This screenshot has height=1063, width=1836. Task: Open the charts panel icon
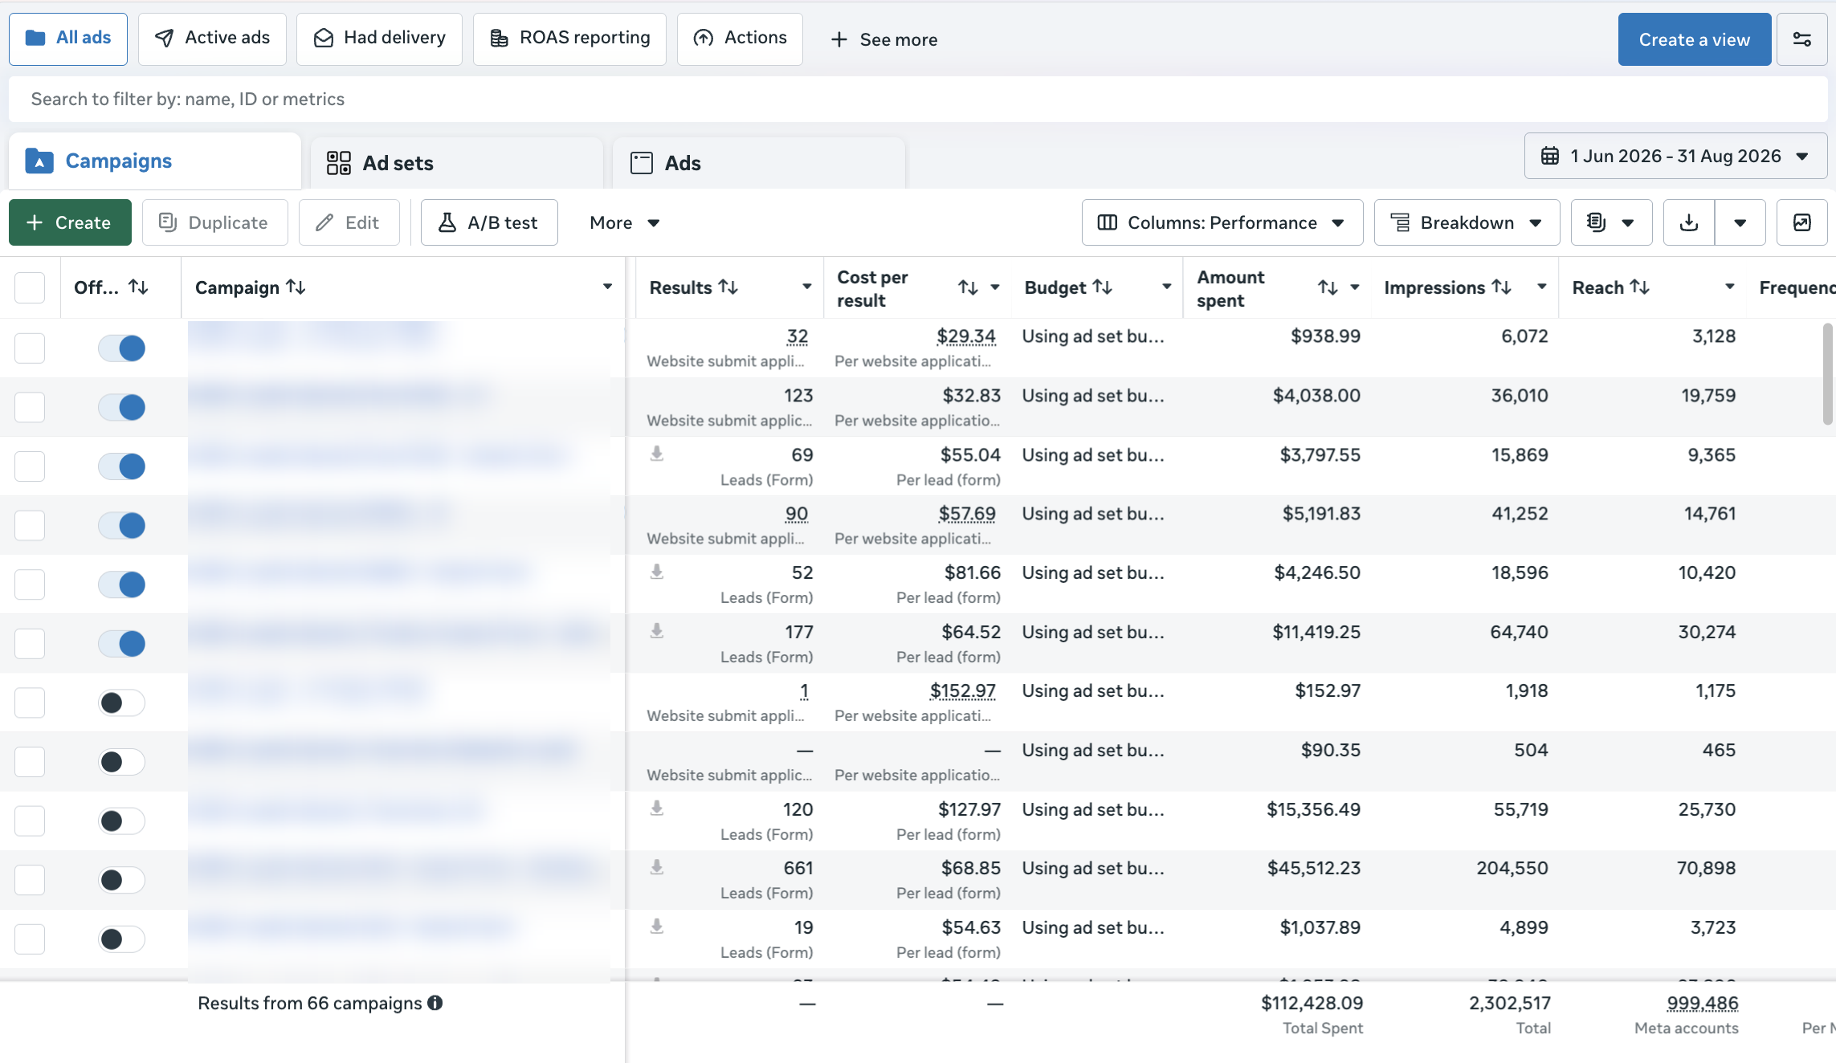point(1801,222)
